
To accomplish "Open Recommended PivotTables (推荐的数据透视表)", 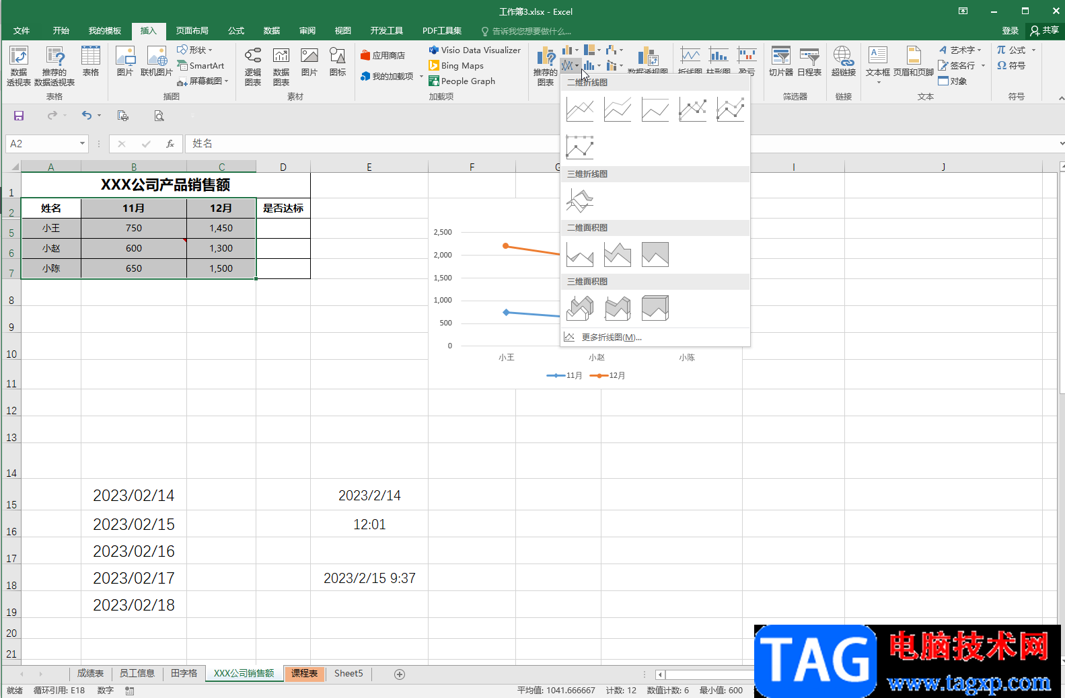I will click(54, 66).
